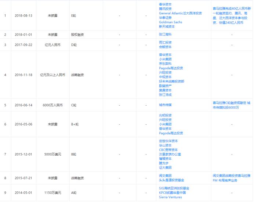Screen dimensions: 254x202
Task: Click the amount 亿元人民币 for D轮
Action: 52,45
